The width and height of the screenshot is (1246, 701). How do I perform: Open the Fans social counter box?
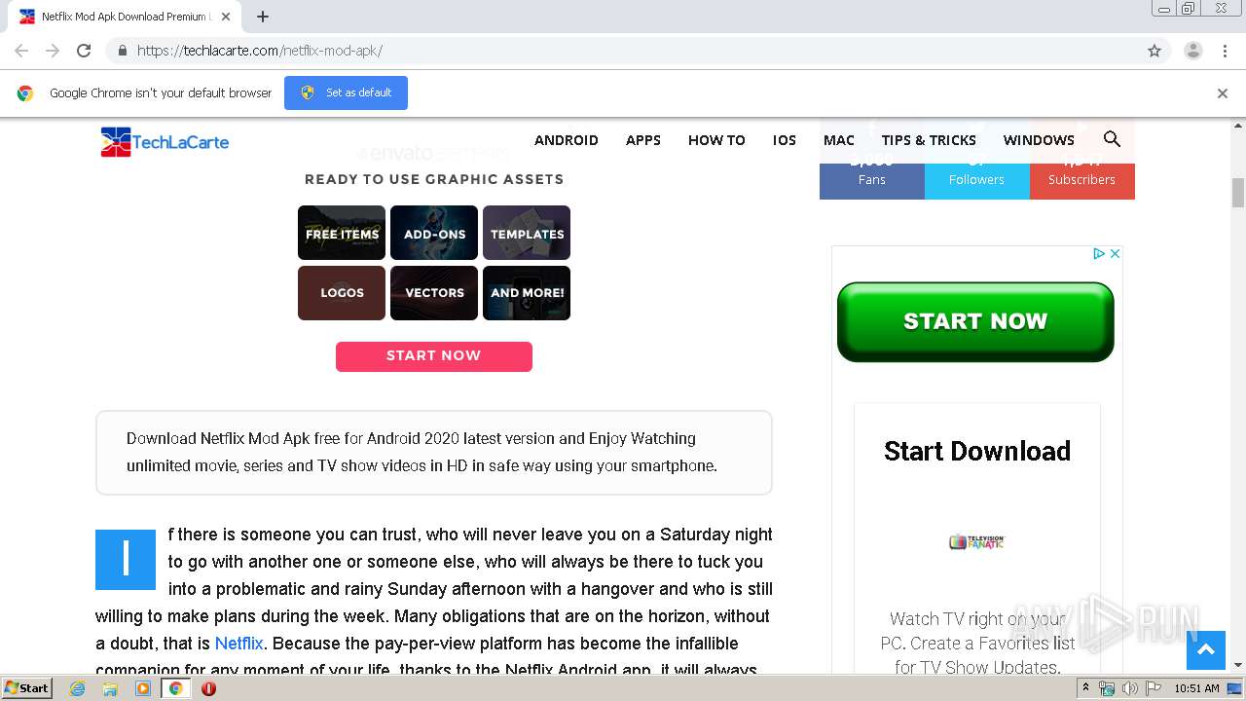click(x=872, y=171)
